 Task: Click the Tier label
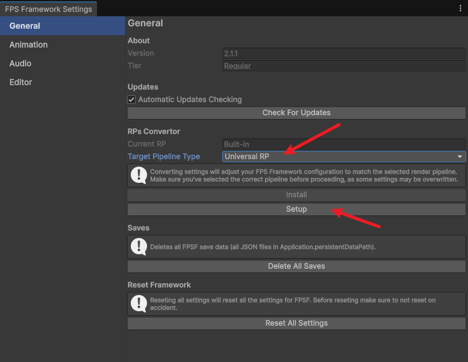pos(135,66)
